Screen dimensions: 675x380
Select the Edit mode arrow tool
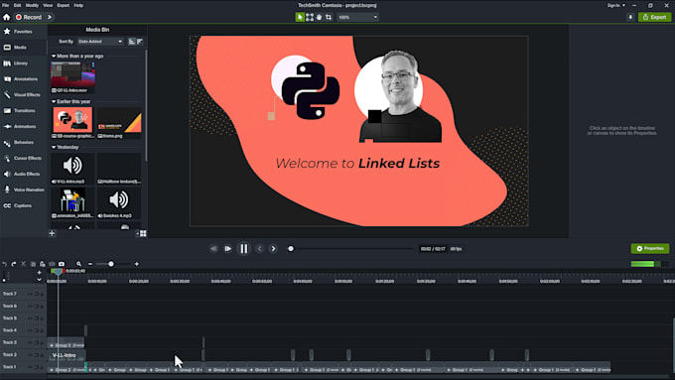pyautogui.click(x=300, y=17)
